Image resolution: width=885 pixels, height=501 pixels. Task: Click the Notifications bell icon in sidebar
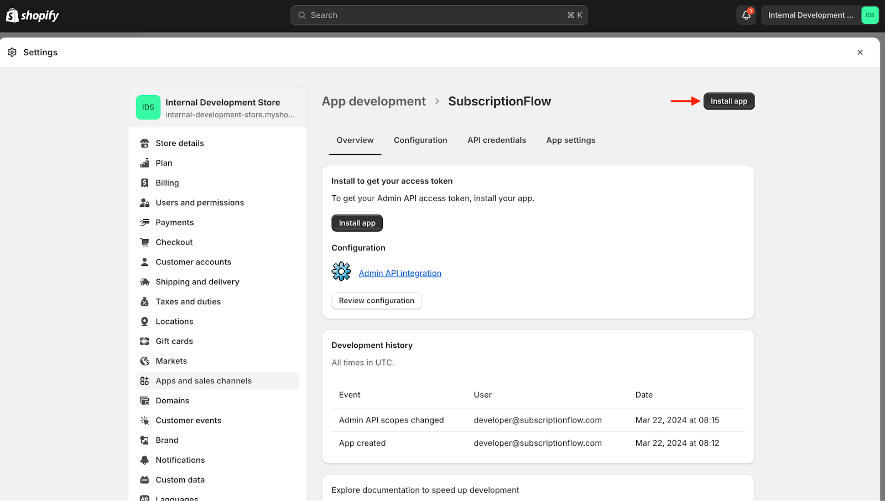[144, 460]
